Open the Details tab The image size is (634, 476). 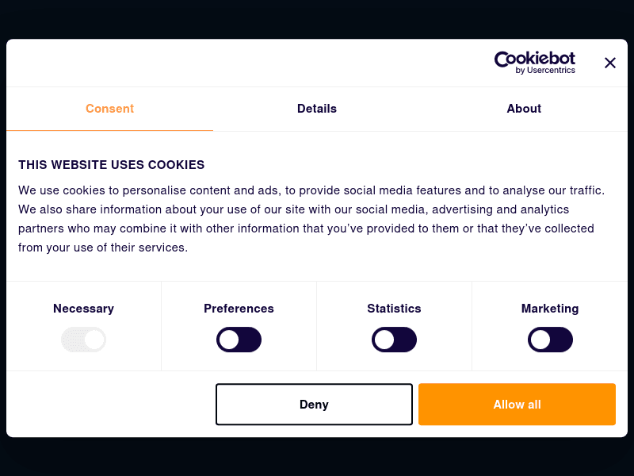(317, 109)
